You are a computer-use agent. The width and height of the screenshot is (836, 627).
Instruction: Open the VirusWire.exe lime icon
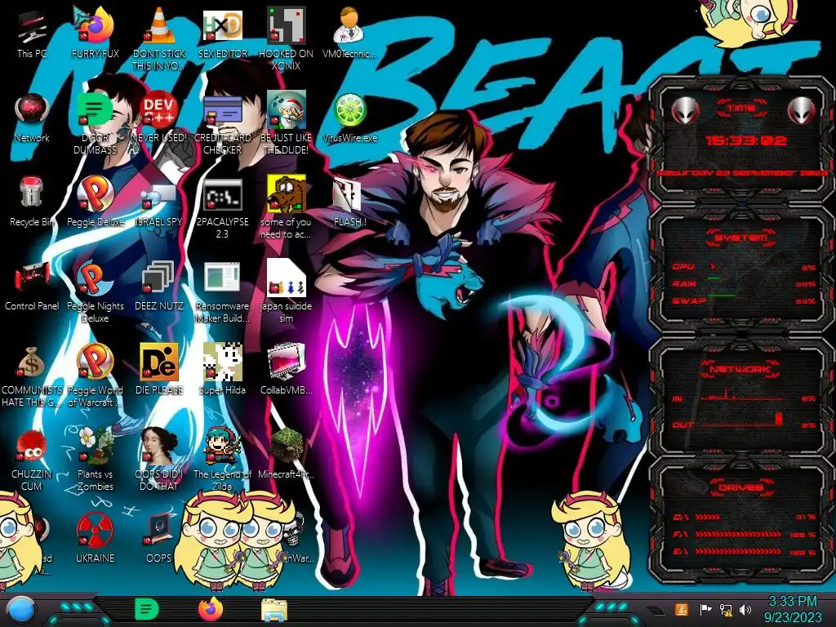click(x=349, y=118)
